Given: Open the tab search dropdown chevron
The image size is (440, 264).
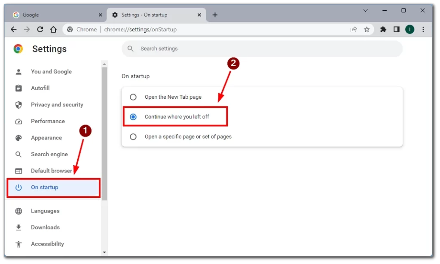Looking at the screenshot, I should click(x=365, y=10).
